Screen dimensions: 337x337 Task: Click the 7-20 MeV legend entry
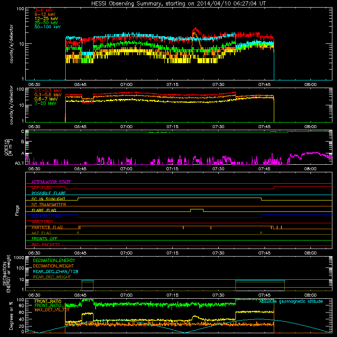click(x=45, y=103)
